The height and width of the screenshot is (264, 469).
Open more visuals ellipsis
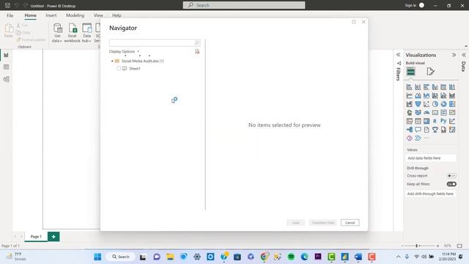(426, 138)
